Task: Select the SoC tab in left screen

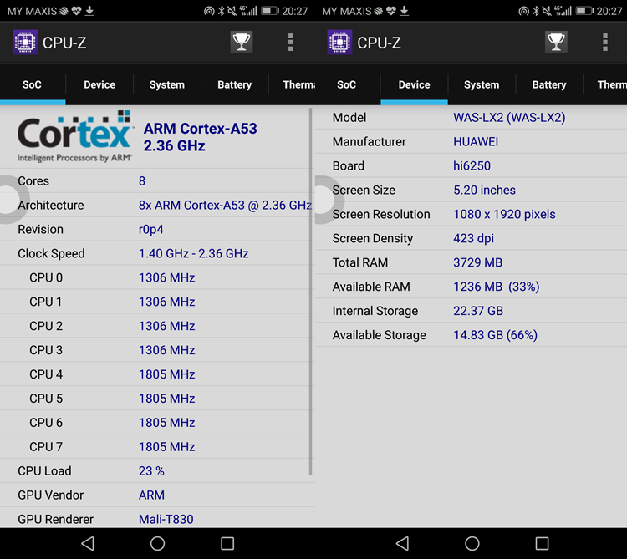Action: 32,84
